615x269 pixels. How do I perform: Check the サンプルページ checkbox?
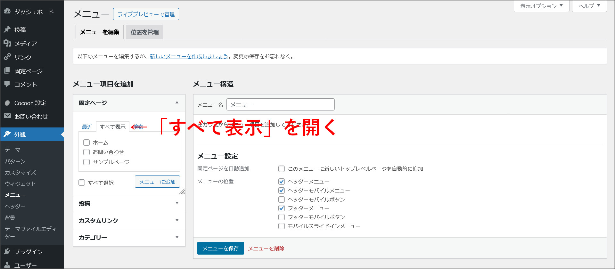pyautogui.click(x=86, y=162)
